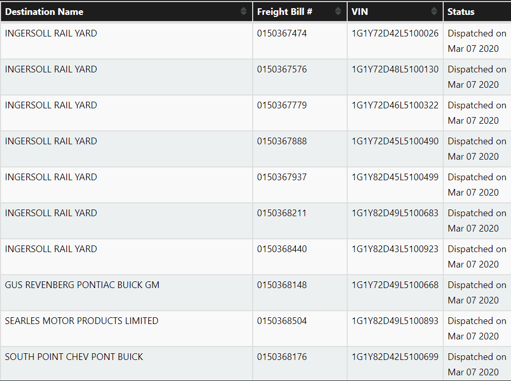Click the Status column header
This screenshot has width=511, height=381.
coord(461,11)
